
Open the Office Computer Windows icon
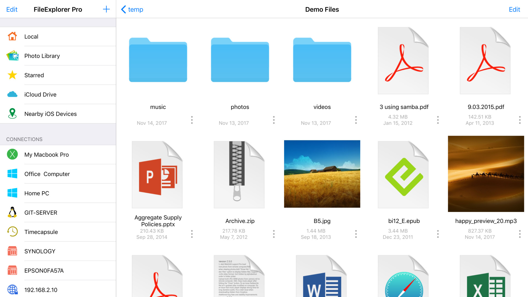[12, 174]
